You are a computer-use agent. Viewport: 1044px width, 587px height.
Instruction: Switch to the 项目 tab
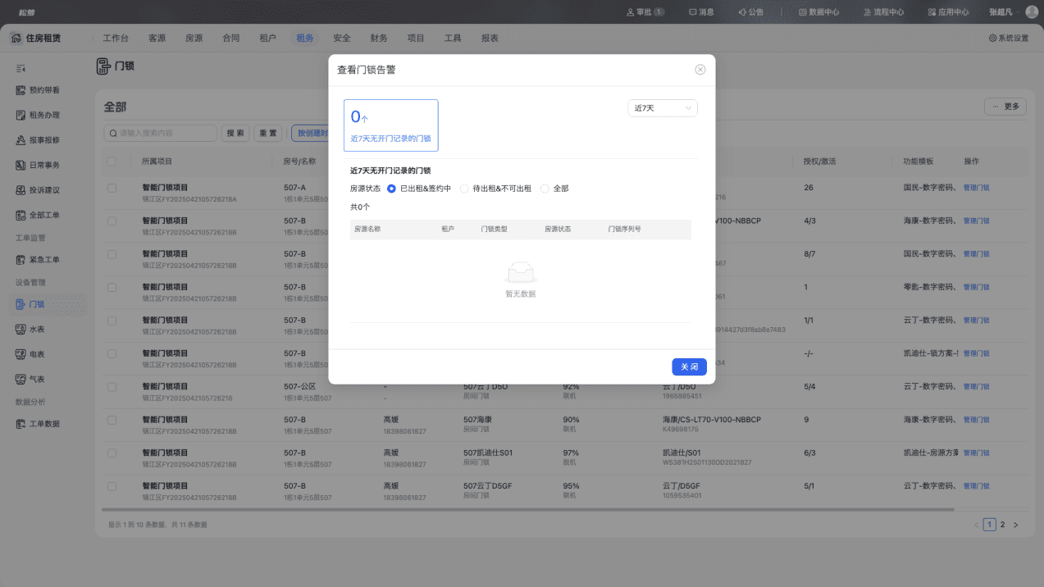pyautogui.click(x=416, y=39)
